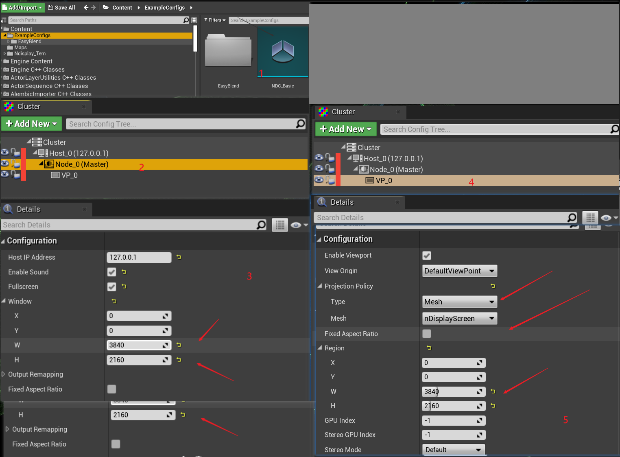Expand Output Remapping section

[x=3, y=374]
